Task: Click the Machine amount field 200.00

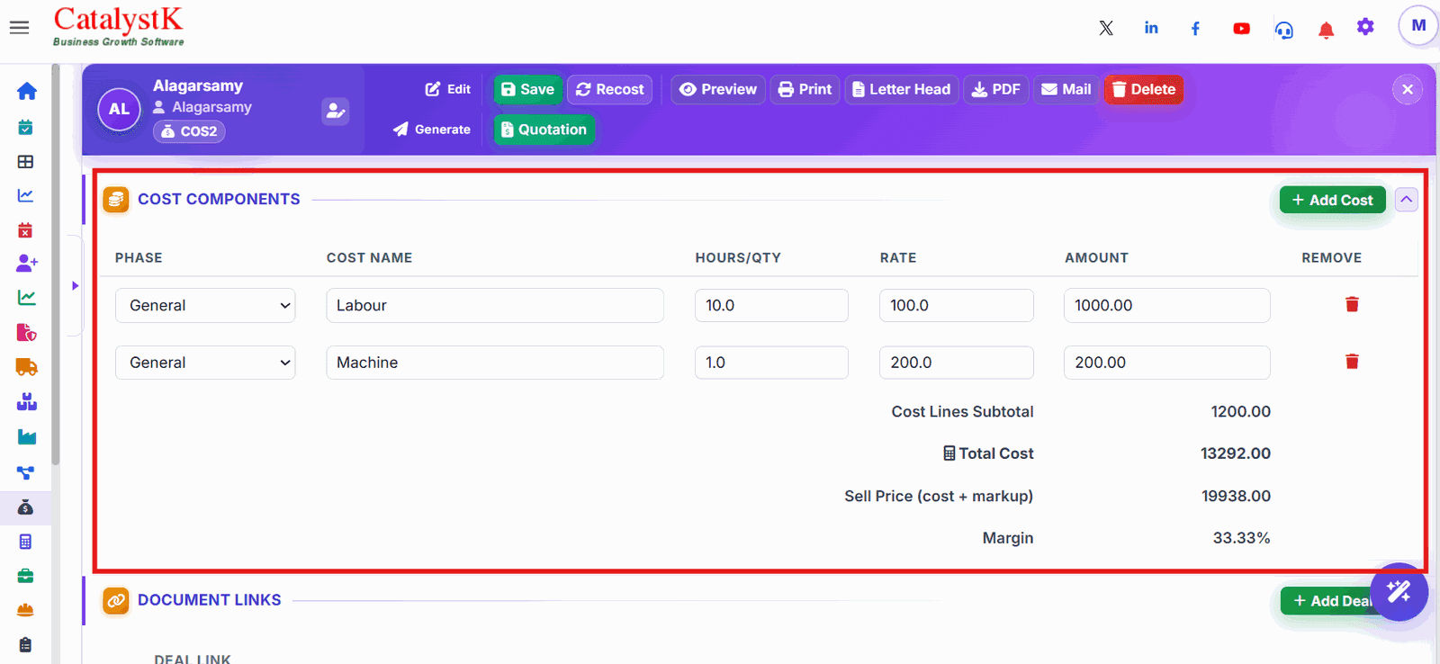Action: pyautogui.click(x=1166, y=363)
